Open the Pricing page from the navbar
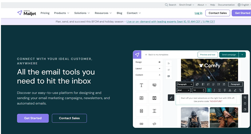This screenshot has height=134, width=251. click(45, 13)
